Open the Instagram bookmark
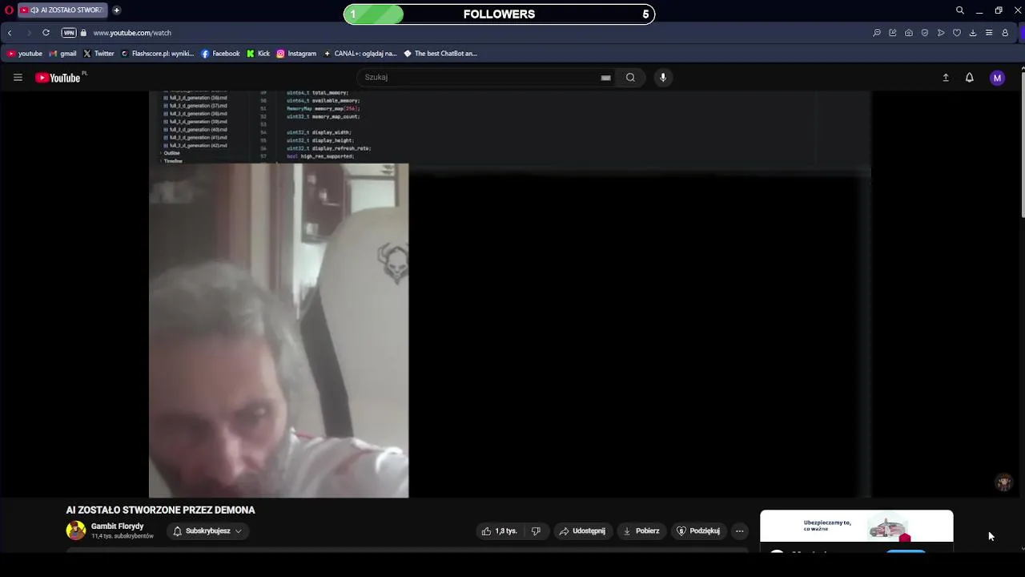 (296, 54)
